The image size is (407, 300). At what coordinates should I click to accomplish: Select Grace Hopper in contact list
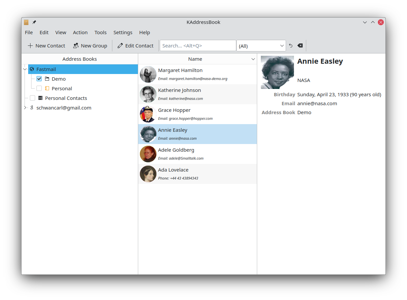pos(197,114)
